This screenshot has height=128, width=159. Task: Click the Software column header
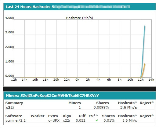[x=14, y=116]
